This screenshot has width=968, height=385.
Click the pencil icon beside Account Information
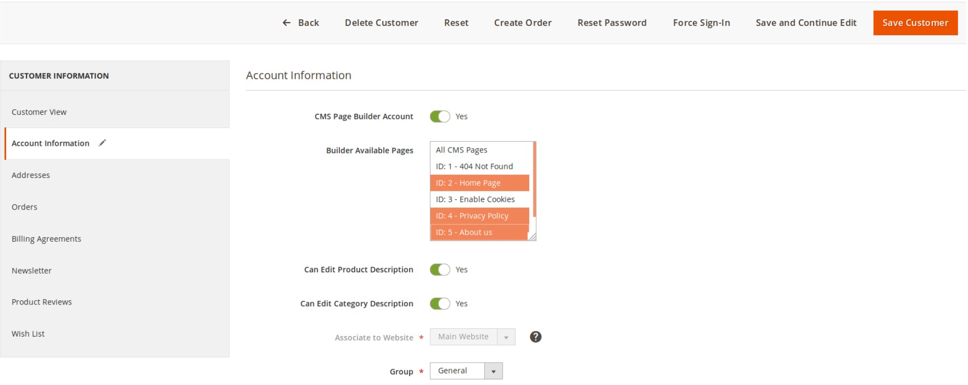pyautogui.click(x=102, y=143)
